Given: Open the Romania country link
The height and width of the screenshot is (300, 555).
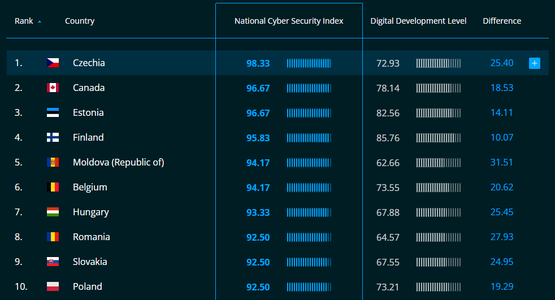Looking at the screenshot, I should click(92, 237).
